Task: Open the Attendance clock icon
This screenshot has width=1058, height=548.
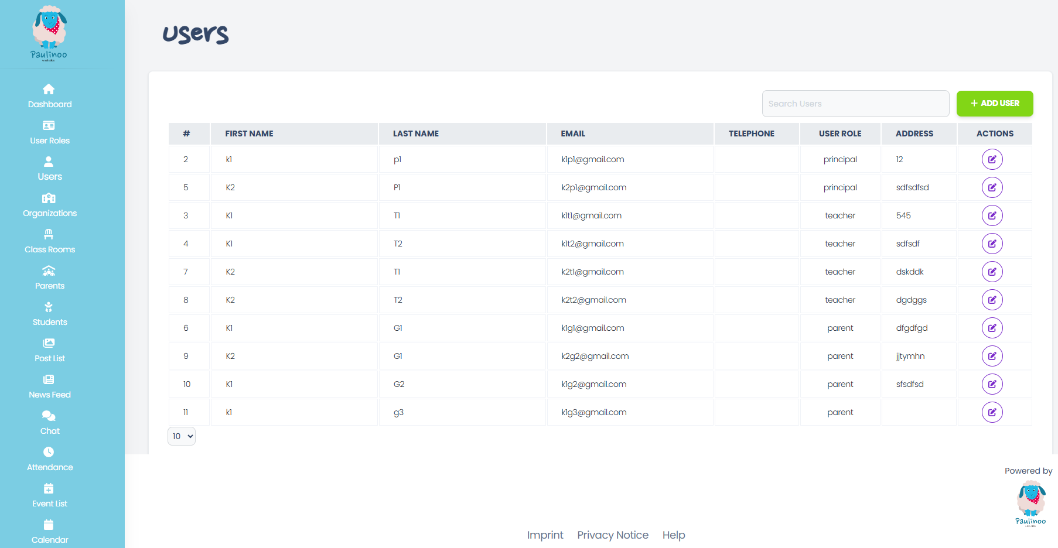Action: pyautogui.click(x=49, y=452)
